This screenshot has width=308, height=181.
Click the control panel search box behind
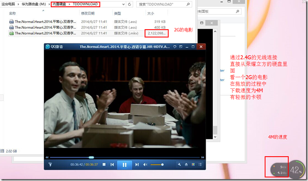(x=219, y=11)
